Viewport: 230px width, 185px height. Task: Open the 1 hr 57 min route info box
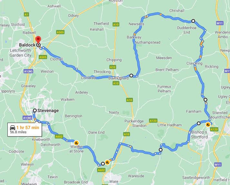(x=25, y=129)
